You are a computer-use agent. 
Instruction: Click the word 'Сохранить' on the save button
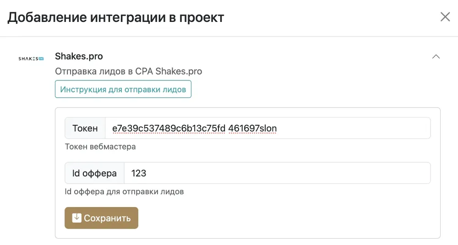click(107, 218)
